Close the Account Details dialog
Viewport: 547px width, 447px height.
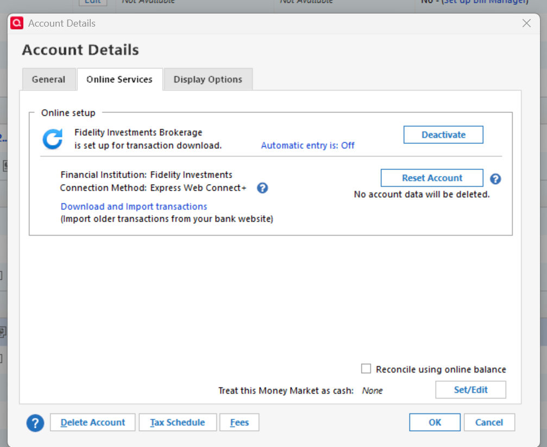526,23
